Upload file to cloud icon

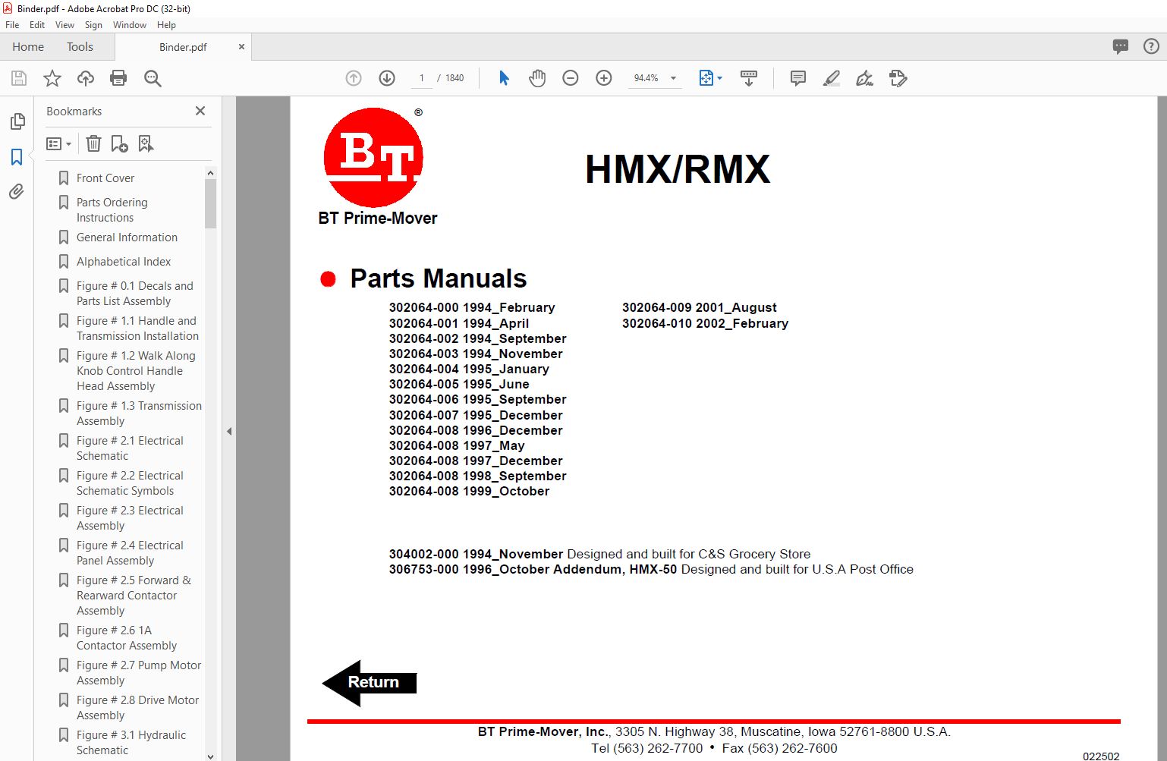click(86, 78)
